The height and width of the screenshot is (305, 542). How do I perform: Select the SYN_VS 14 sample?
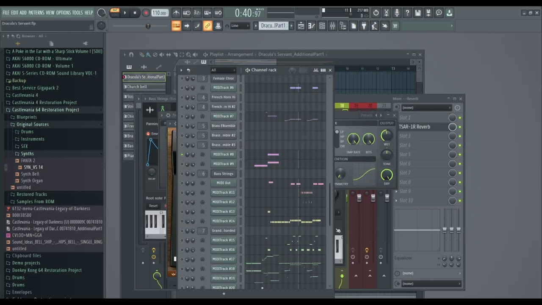point(33,167)
